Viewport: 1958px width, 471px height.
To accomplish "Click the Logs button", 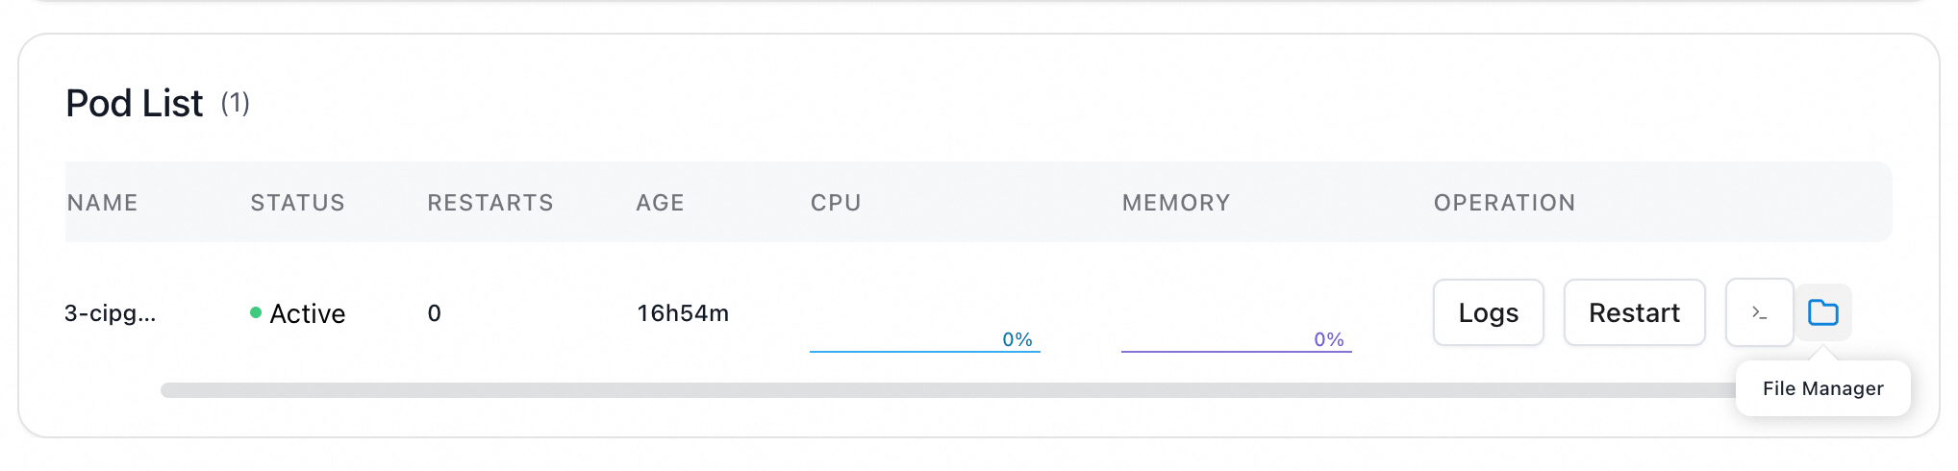I will click(1488, 312).
